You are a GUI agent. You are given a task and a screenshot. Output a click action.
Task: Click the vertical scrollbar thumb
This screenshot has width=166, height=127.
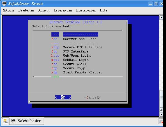161,99
